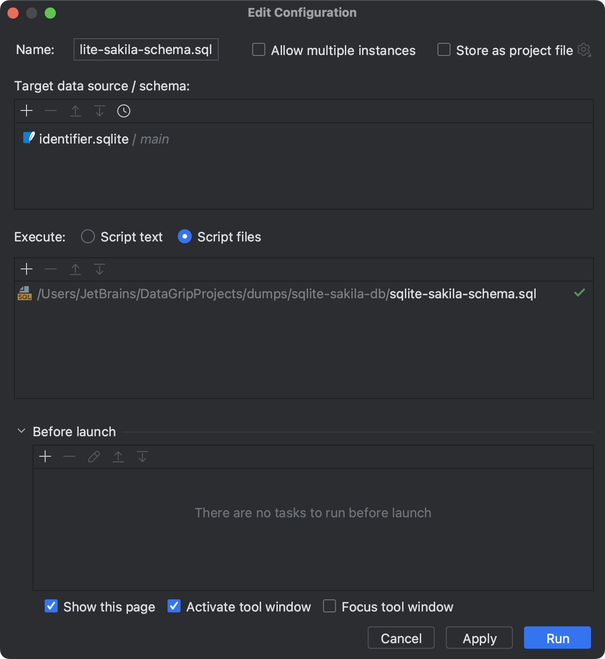Open recent data sources history via clock icon
605x659 pixels.
pyautogui.click(x=123, y=111)
